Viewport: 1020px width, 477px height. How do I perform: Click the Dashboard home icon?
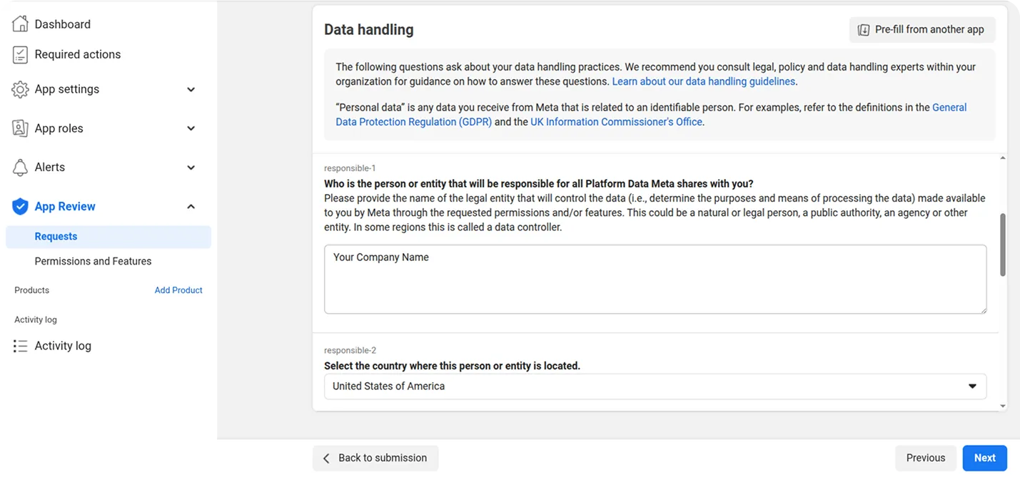(20, 24)
